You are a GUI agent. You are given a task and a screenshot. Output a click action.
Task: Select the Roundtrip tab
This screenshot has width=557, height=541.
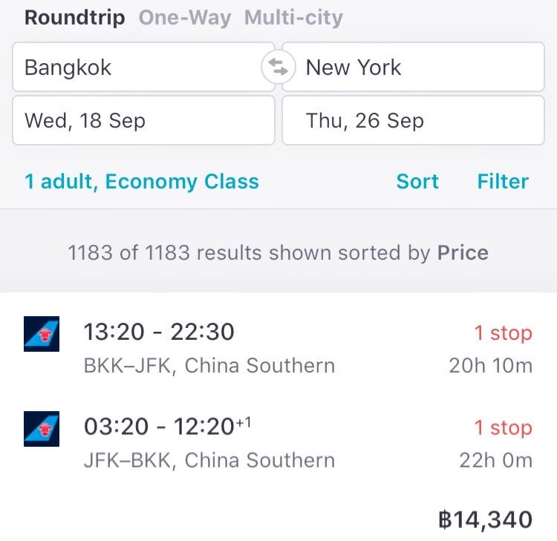coord(74,18)
